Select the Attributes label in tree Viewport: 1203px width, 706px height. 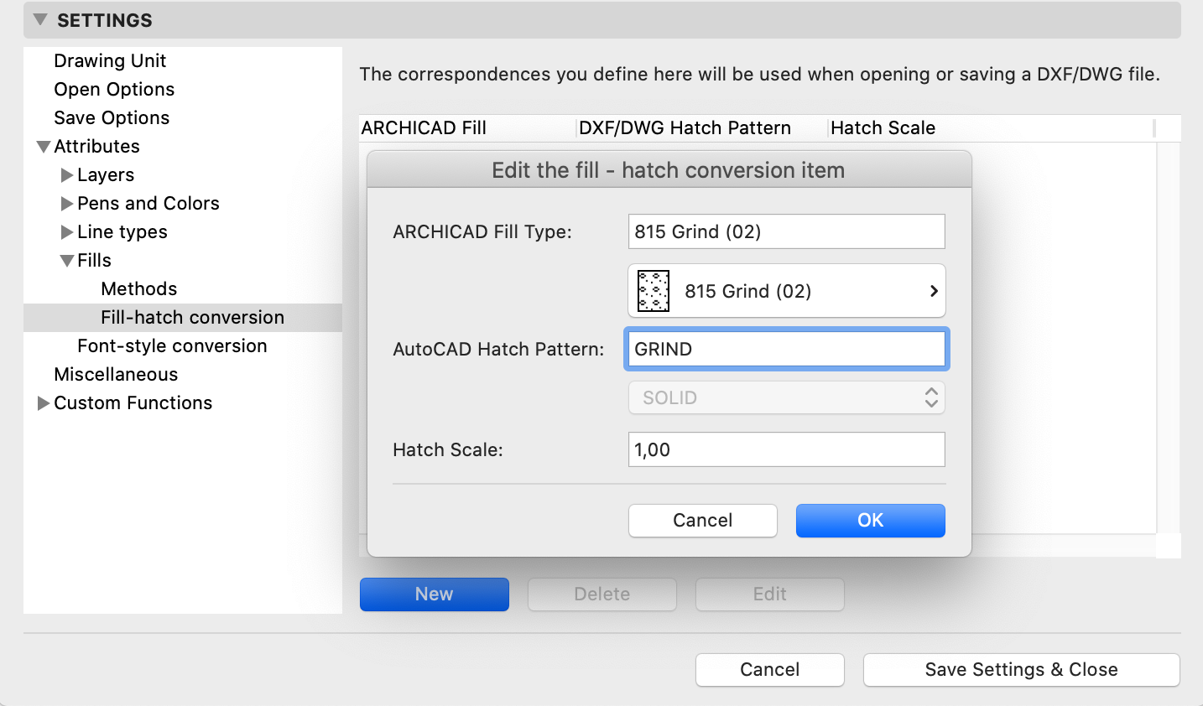tap(96, 146)
